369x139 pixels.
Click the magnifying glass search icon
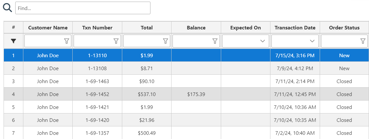pos(7,8)
